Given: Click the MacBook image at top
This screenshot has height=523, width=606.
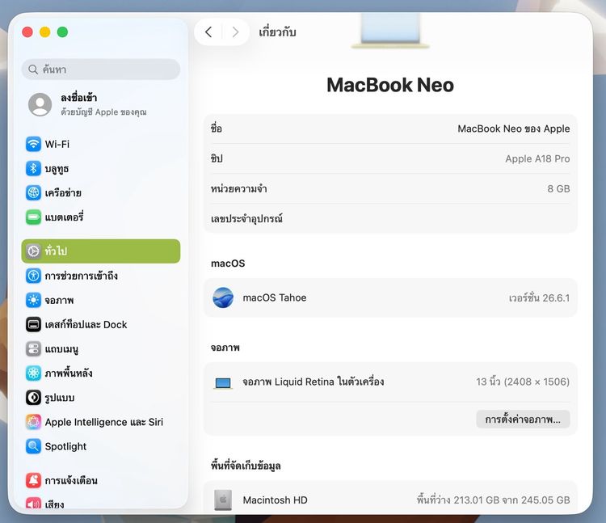Looking at the screenshot, I should 390,31.
